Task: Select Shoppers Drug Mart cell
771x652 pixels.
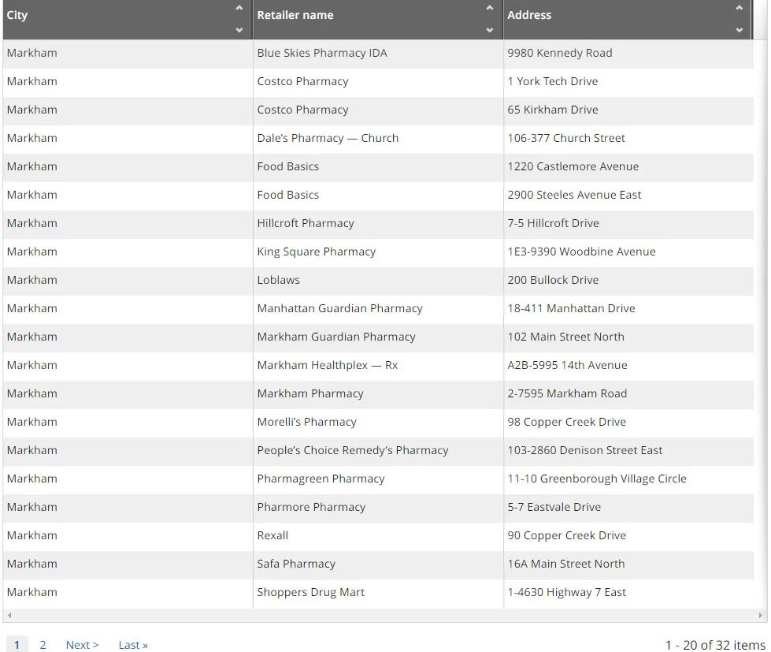Action: point(378,592)
